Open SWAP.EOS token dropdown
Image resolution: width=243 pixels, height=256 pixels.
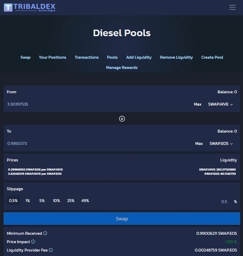[x=221, y=144]
